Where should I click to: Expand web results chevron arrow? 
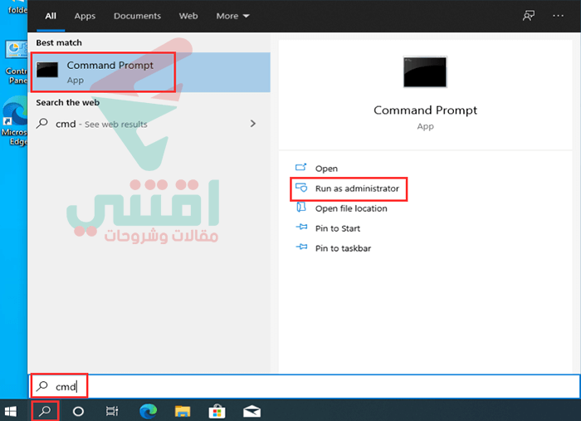point(253,124)
